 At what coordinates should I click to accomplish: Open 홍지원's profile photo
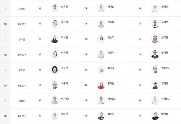pyautogui.click(x=101, y=85)
